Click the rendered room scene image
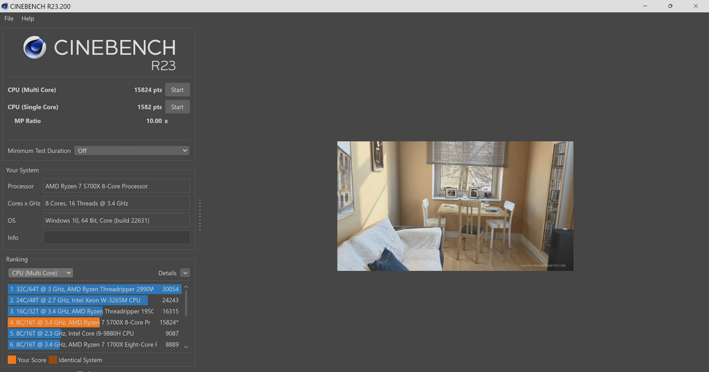The image size is (709, 372). (456, 206)
